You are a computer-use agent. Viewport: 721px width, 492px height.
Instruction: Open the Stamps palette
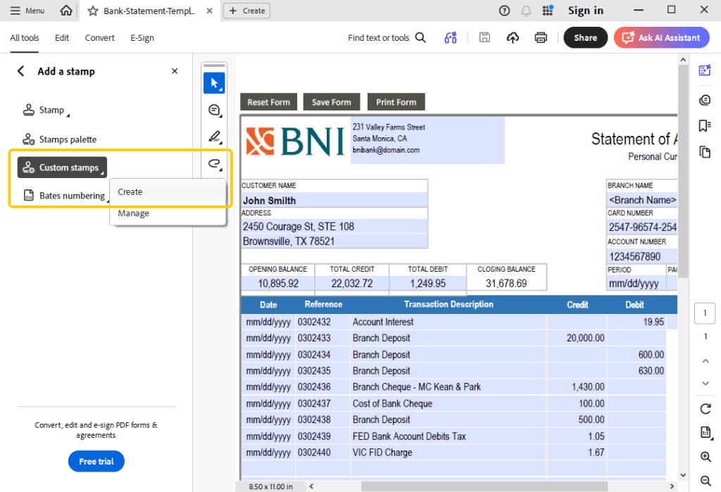[x=60, y=139]
